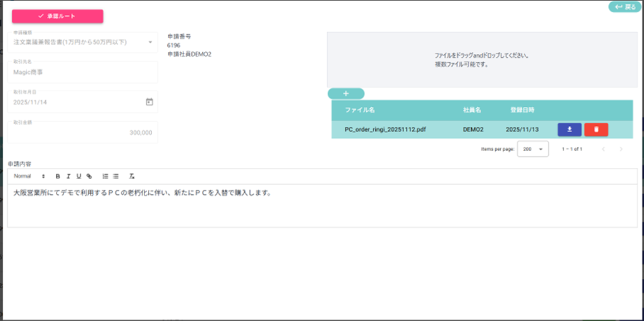Open the Normal heading style dropdown
This screenshot has height=321, width=644.
pyautogui.click(x=30, y=176)
